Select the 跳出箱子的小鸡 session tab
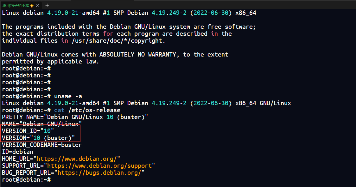The height and width of the screenshot is (187, 356). click(x=16, y=5)
